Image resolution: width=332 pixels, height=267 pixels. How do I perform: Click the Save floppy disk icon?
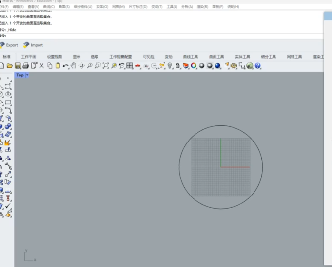18,66
